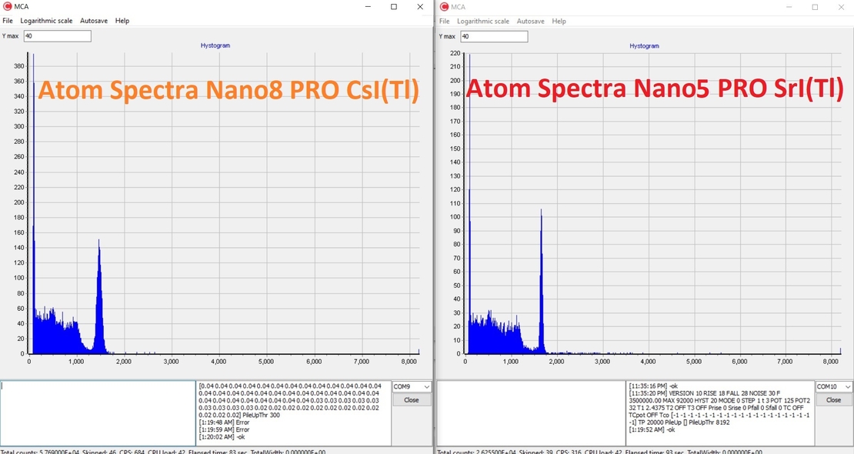Click the [11:35:16 PM] -ok log line
Viewport: 854px width, 454px height.
click(653, 386)
